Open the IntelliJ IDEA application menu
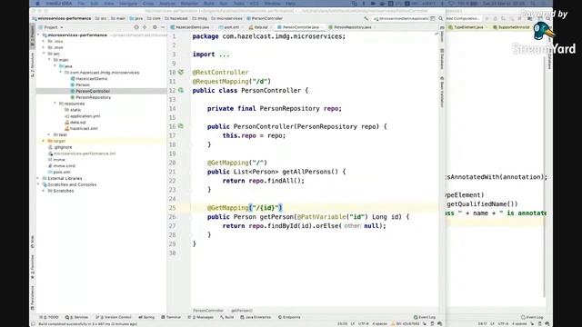Screen dimensions: 582x327 click(59, 4)
